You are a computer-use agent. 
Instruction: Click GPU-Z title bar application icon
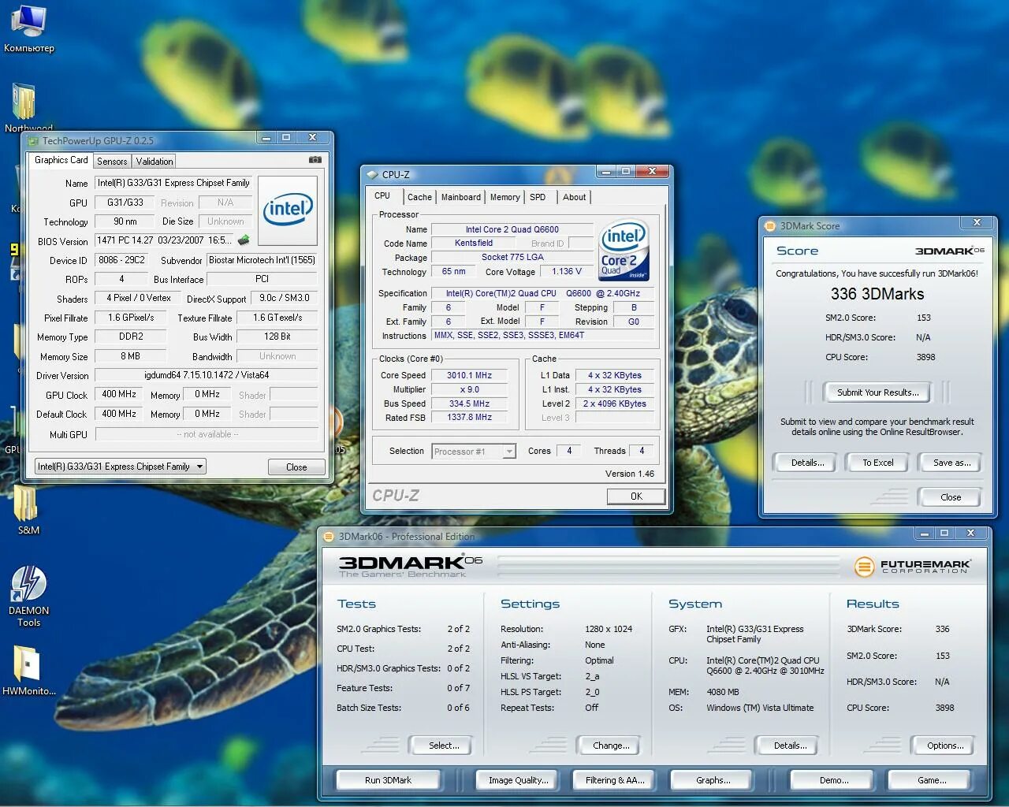tap(34, 141)
